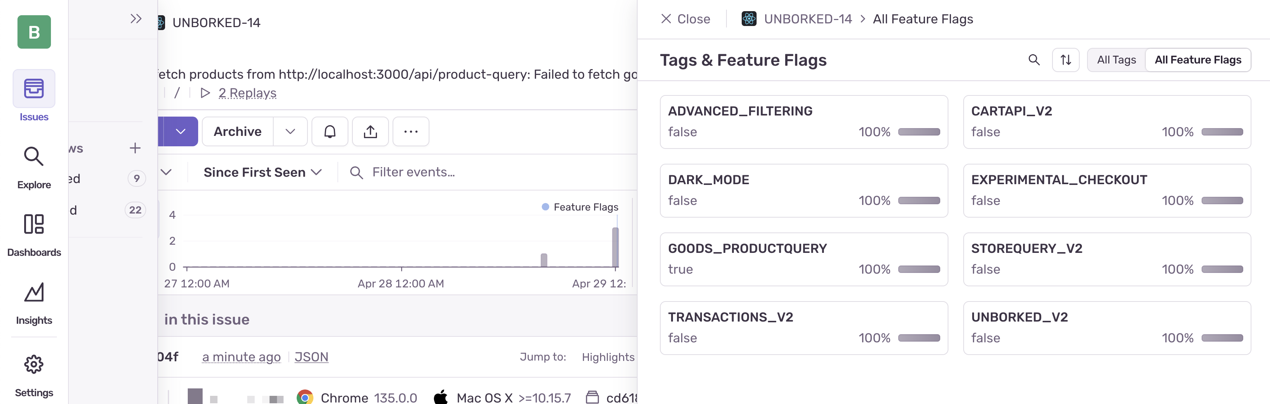Click the GOODS_PRODUCTQUERY percentage bar

click(x=918, y=270)
